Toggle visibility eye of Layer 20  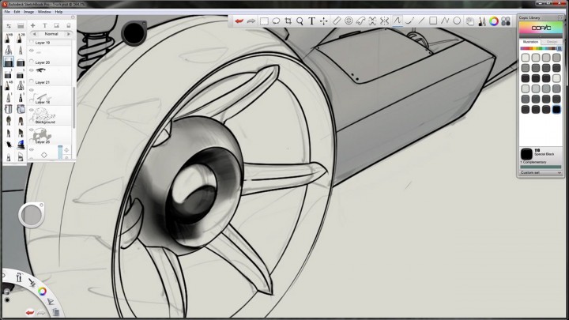[x=31, y=51]
